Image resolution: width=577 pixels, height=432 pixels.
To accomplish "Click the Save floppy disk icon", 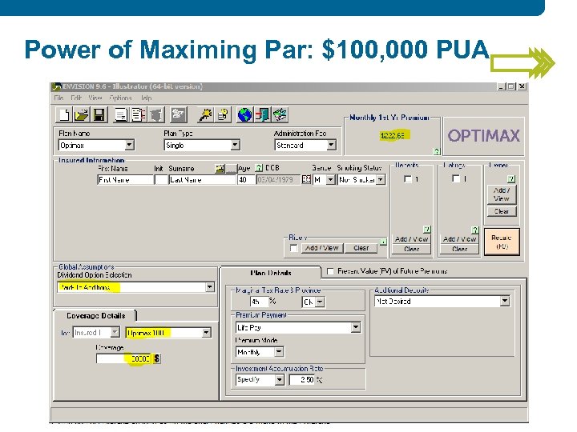I will (99, 115).
